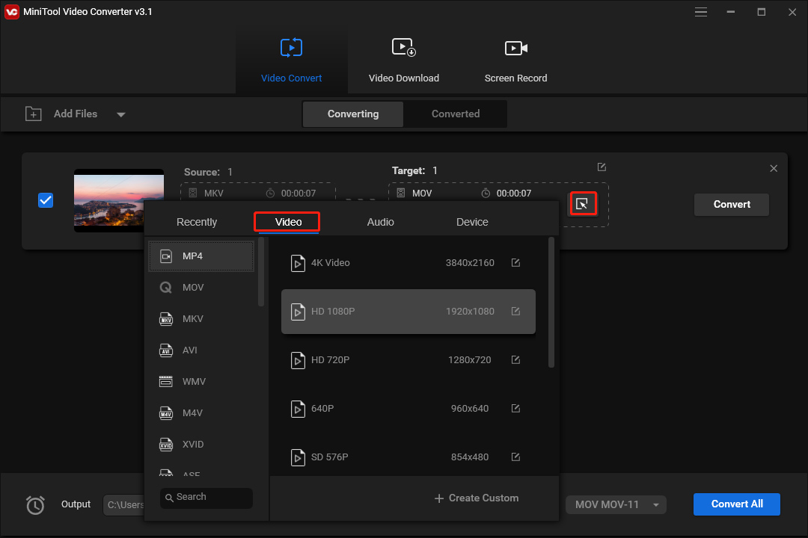Click Create Custom to make a preset

pos(476,498)
